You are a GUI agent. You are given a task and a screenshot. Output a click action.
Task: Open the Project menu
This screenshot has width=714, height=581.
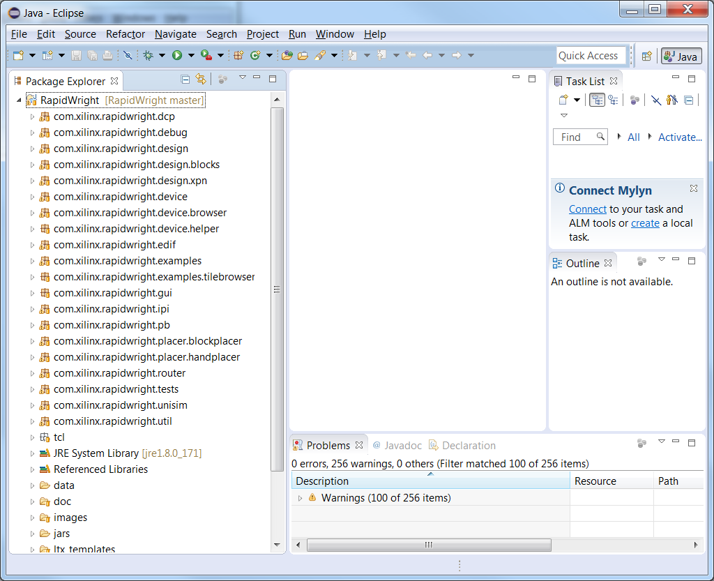pos(263,34)
